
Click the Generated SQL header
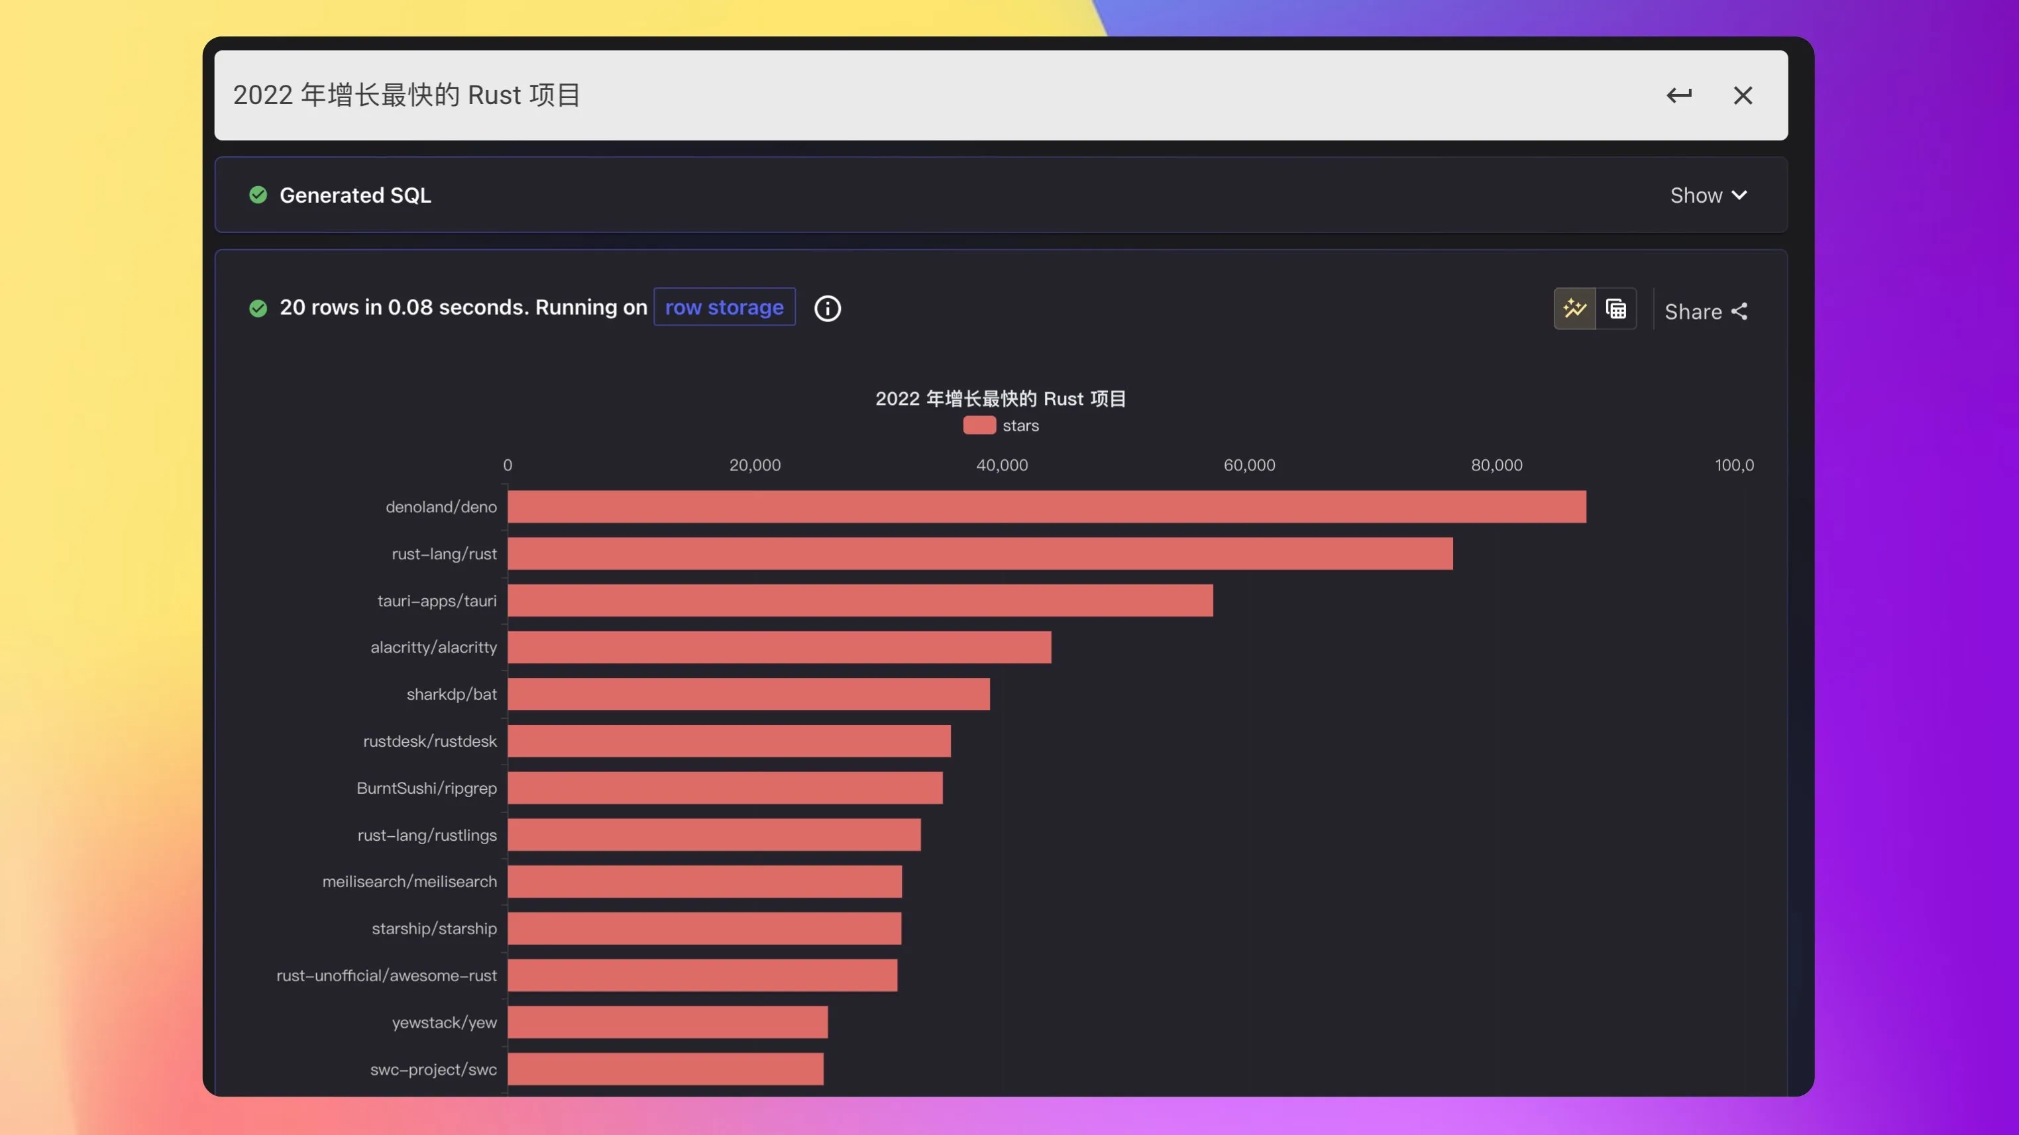pyautogui.click(x=355, y=195)
